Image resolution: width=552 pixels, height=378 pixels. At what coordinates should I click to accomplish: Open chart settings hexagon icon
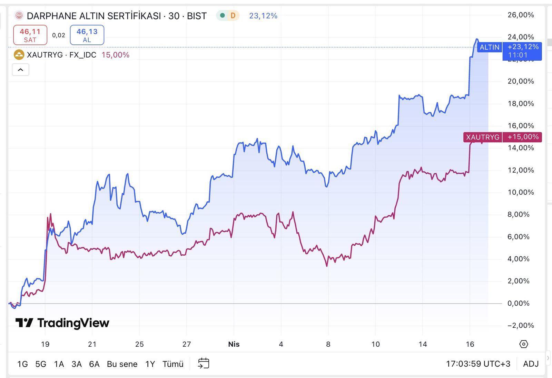tap(523, 344)
